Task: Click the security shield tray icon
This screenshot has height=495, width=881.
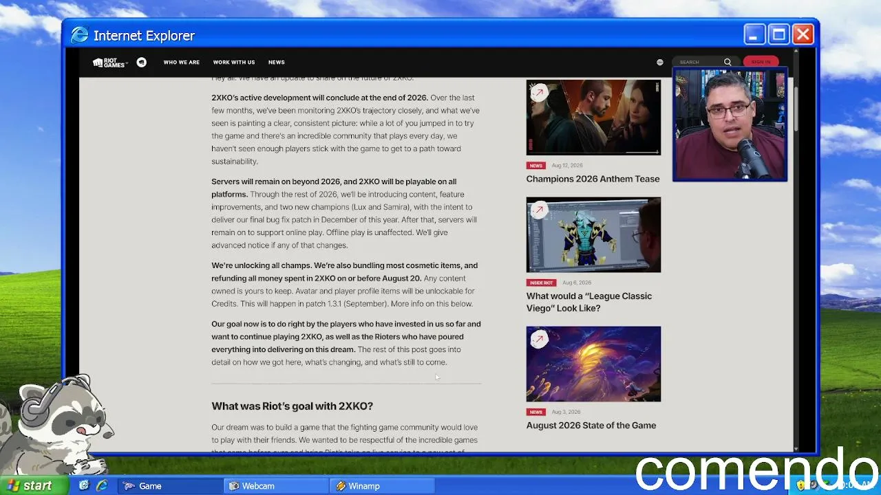Action: click(801, 485)
